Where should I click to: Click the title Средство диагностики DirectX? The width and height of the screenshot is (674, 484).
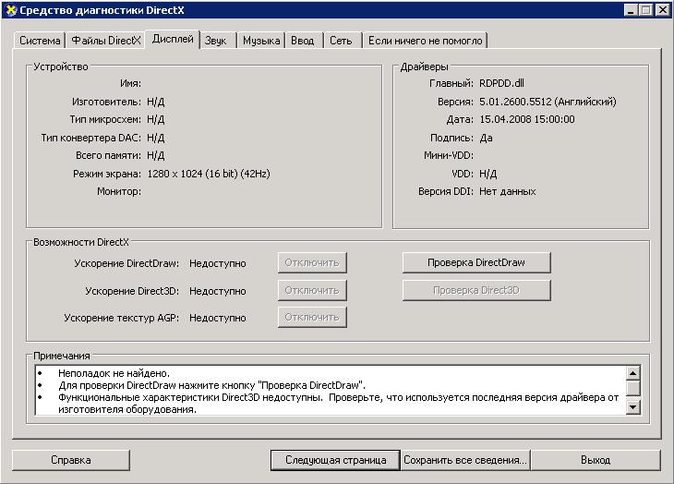point(102,10)
